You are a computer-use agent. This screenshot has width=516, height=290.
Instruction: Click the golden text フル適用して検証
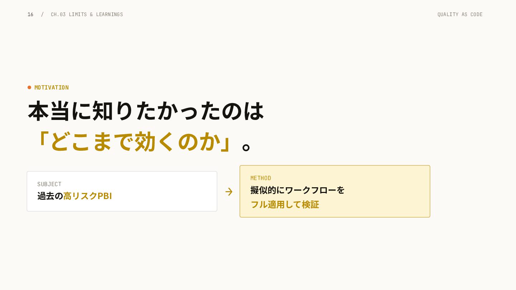point(285,204)
